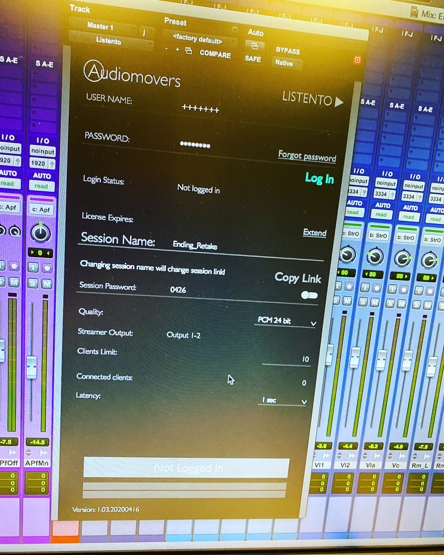The width and height of the screenshot is (444, 555).
Task: Toggle automation SAFE on the plug-in
Action: coord(253,59)
